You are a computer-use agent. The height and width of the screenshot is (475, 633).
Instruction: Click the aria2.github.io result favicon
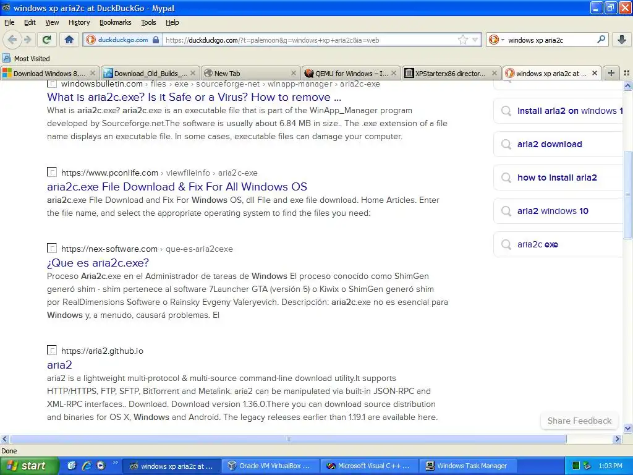(x=52, y=350)
